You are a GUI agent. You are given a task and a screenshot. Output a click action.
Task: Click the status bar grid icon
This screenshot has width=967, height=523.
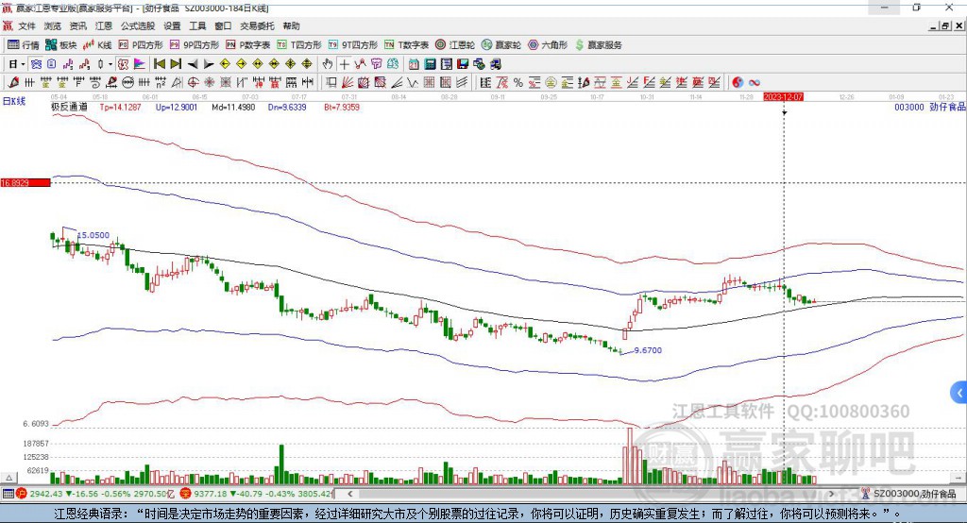point(8,494)
